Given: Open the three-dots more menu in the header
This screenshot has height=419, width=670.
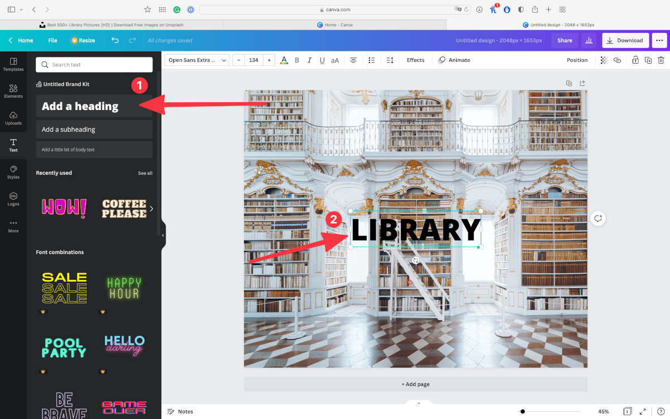Looking at the screenshot, I should point(659,40).
